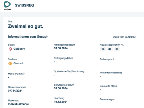This screenshot has height=108, width=144.
Task: Click the 'Gesuch' stadium value
Action: 19,63
